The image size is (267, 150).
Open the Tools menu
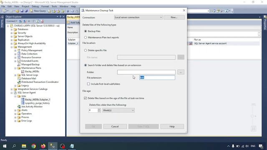pos(54,7)
